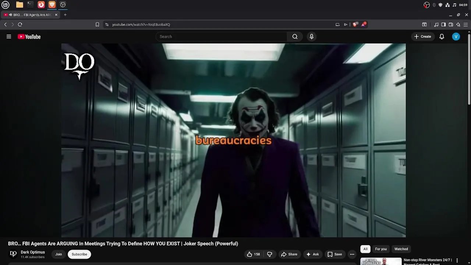Go back to the previous page
Screen dimensions: 471x265
pyautogui.click(x=6, y=24)
